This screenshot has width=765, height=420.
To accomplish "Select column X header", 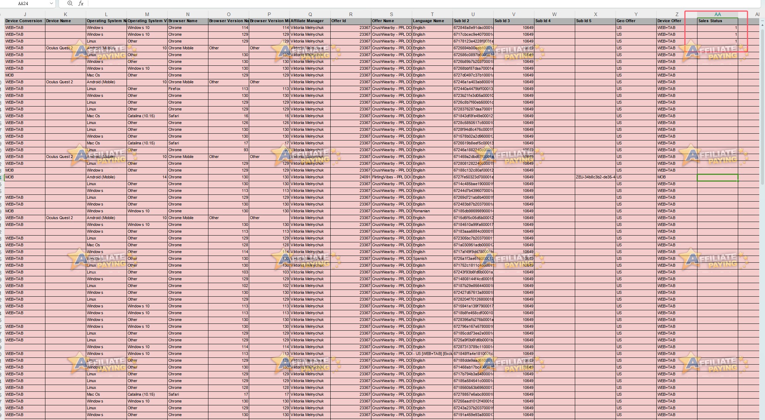I will [x=595, y=14].
